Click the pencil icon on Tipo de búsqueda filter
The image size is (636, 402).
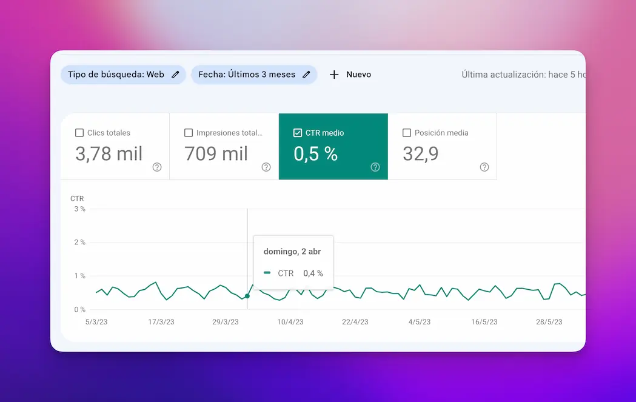coord(175,74)
